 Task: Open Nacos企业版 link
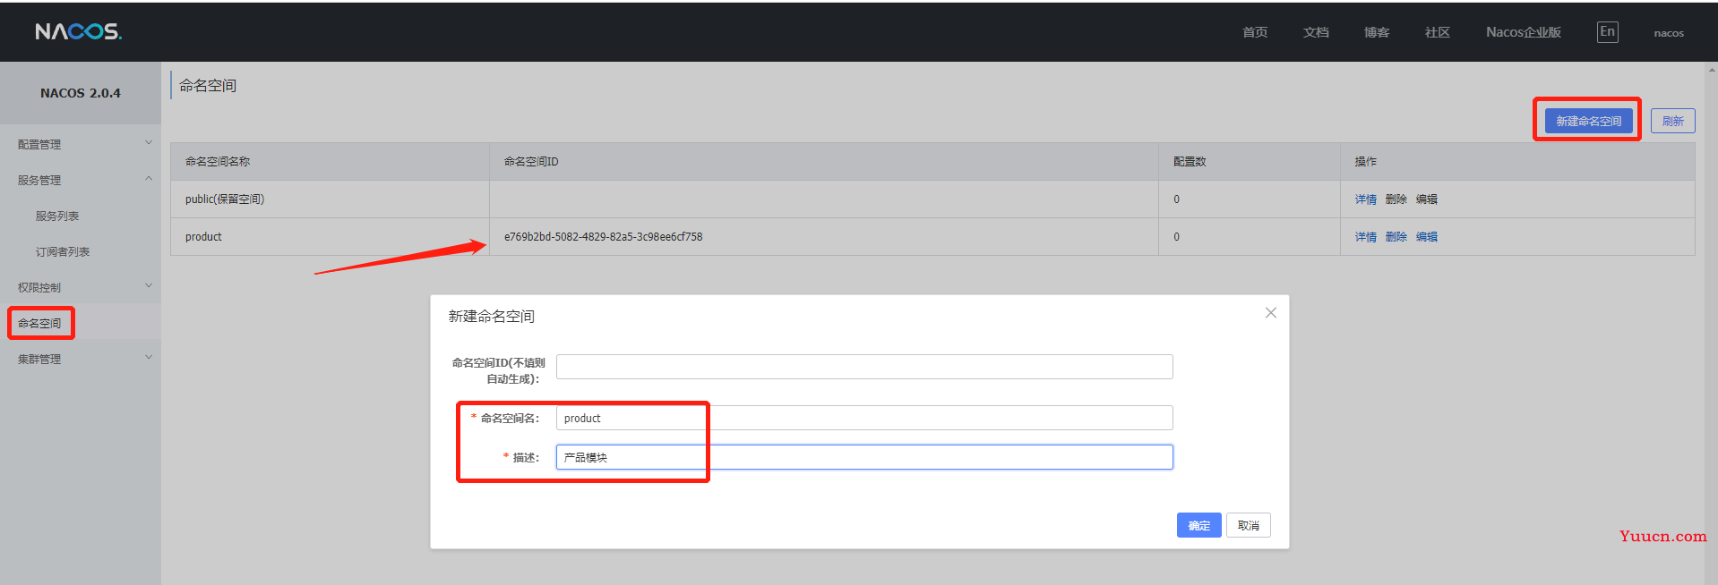point(1524,32)
